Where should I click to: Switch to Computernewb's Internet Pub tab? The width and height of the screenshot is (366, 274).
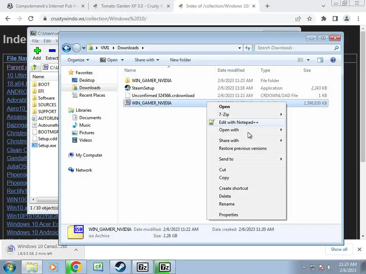[x=46, y=6]
